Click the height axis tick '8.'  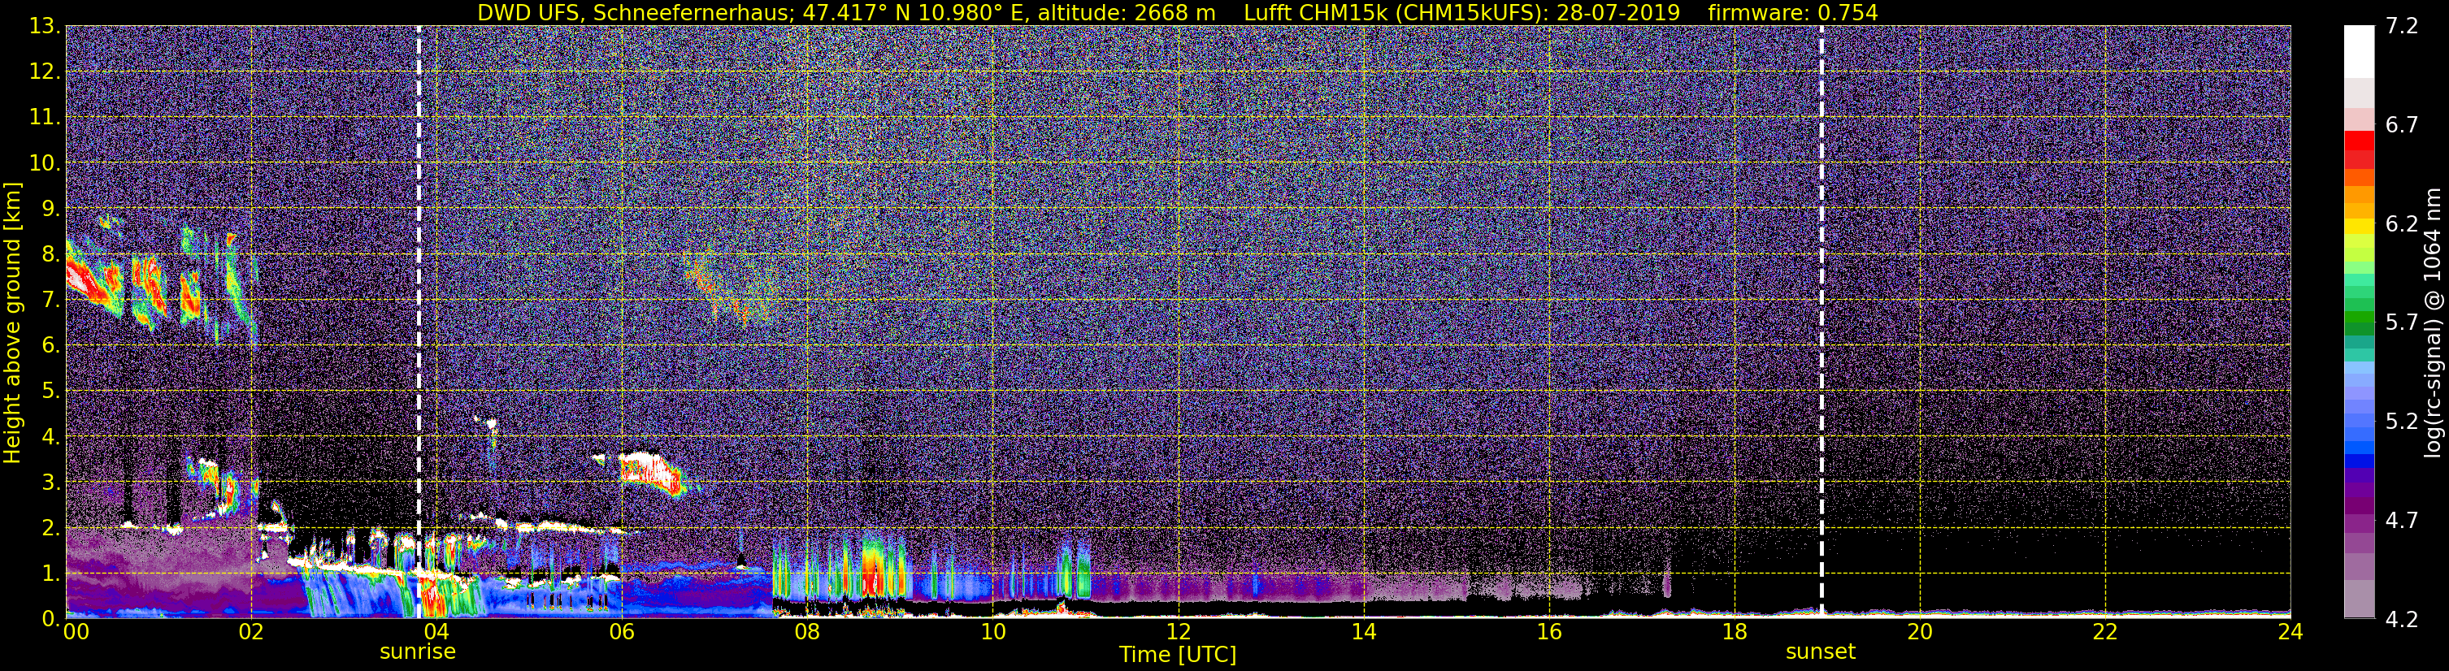tap(50, 255)
